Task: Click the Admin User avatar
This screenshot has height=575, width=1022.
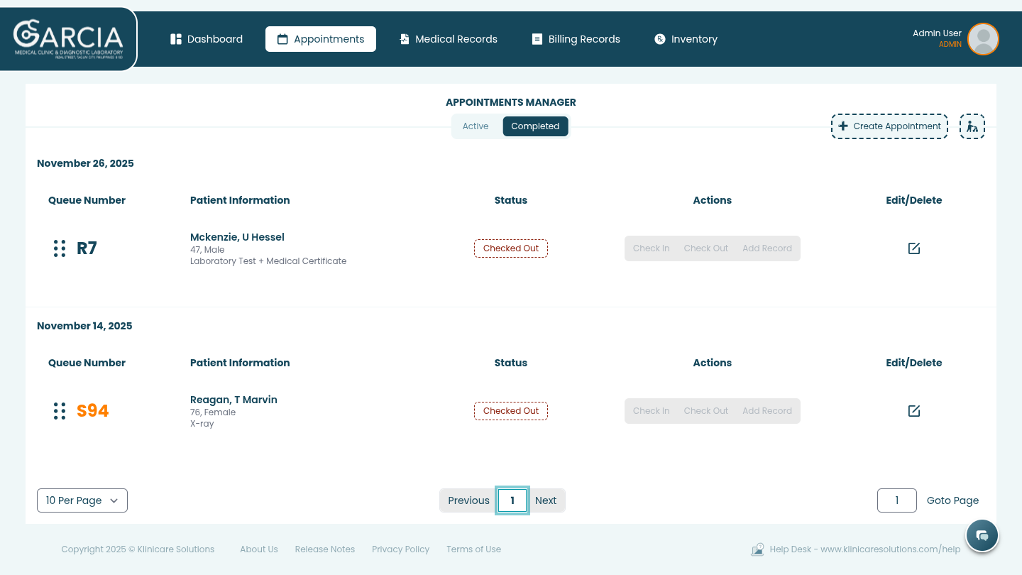Action: [983, 39]
